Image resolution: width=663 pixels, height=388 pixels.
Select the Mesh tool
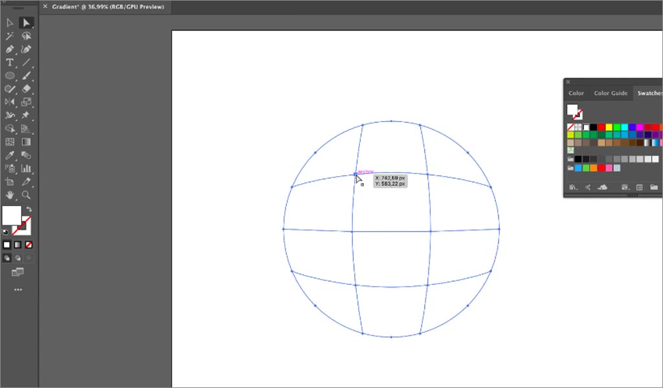(9, 141)
